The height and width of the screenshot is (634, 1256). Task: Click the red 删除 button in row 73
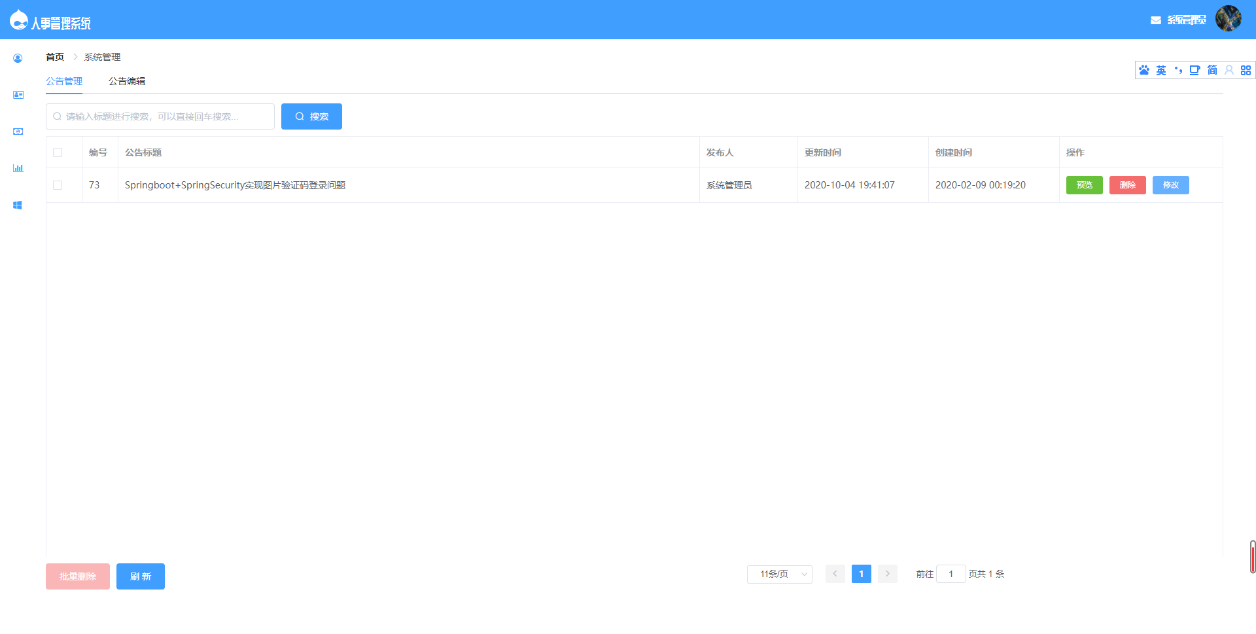(x=1127, y=185)
